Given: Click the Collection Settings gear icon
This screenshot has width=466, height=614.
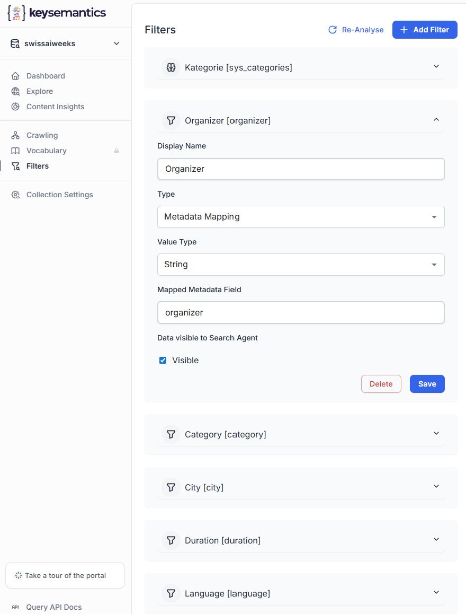Looking at the screenshot, I should (x=15, y=195).
